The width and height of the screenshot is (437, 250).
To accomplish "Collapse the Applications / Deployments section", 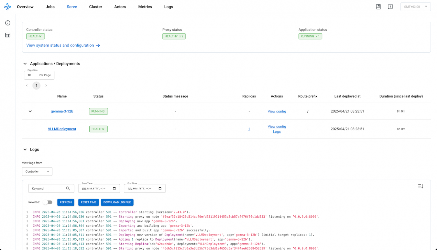I will 25,64.
